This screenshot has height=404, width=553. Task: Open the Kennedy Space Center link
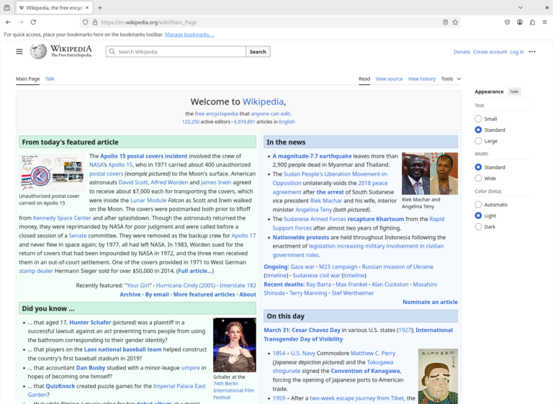[x=62, y=218]
